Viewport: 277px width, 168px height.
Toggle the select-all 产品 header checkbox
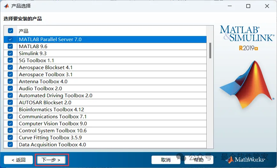tap(11, 31)
